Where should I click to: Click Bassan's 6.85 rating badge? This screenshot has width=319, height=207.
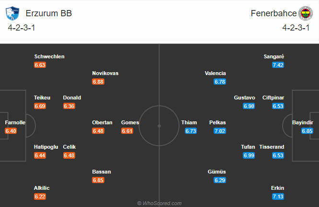[x=98, y=180]
